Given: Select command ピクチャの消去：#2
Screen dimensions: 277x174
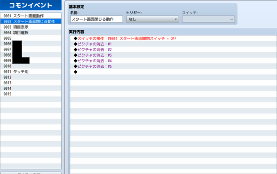Looking at the screenshot, I should [173, 50].
